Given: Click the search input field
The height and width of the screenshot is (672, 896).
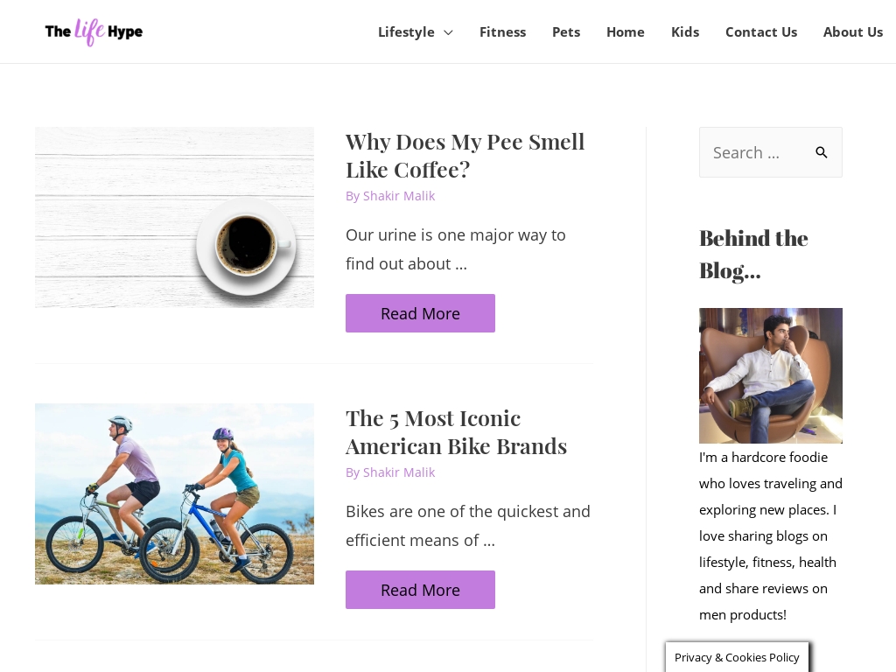Looking at the screenshot, I should [x=752, y=152].
